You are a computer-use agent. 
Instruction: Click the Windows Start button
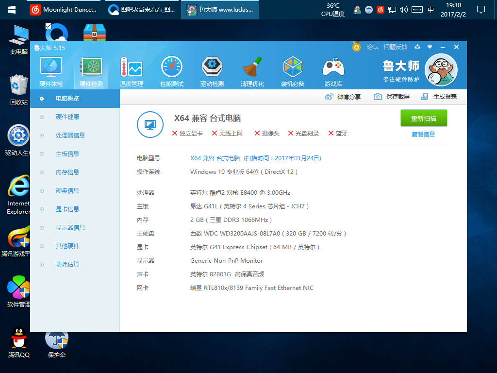click(x=12, y=10)
